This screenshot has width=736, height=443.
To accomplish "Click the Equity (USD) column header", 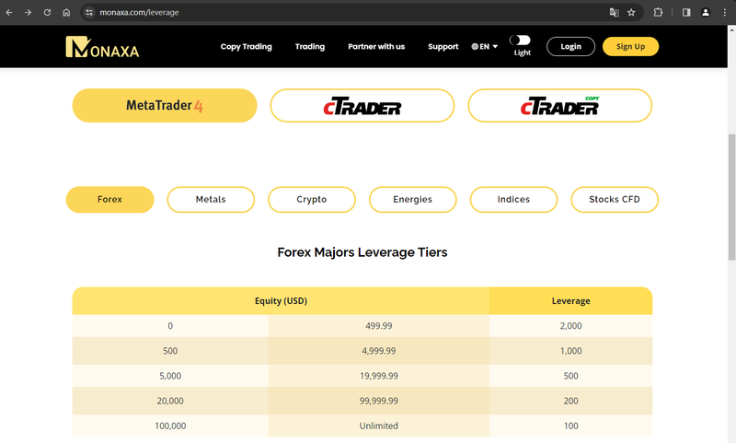I will [281, 300].
